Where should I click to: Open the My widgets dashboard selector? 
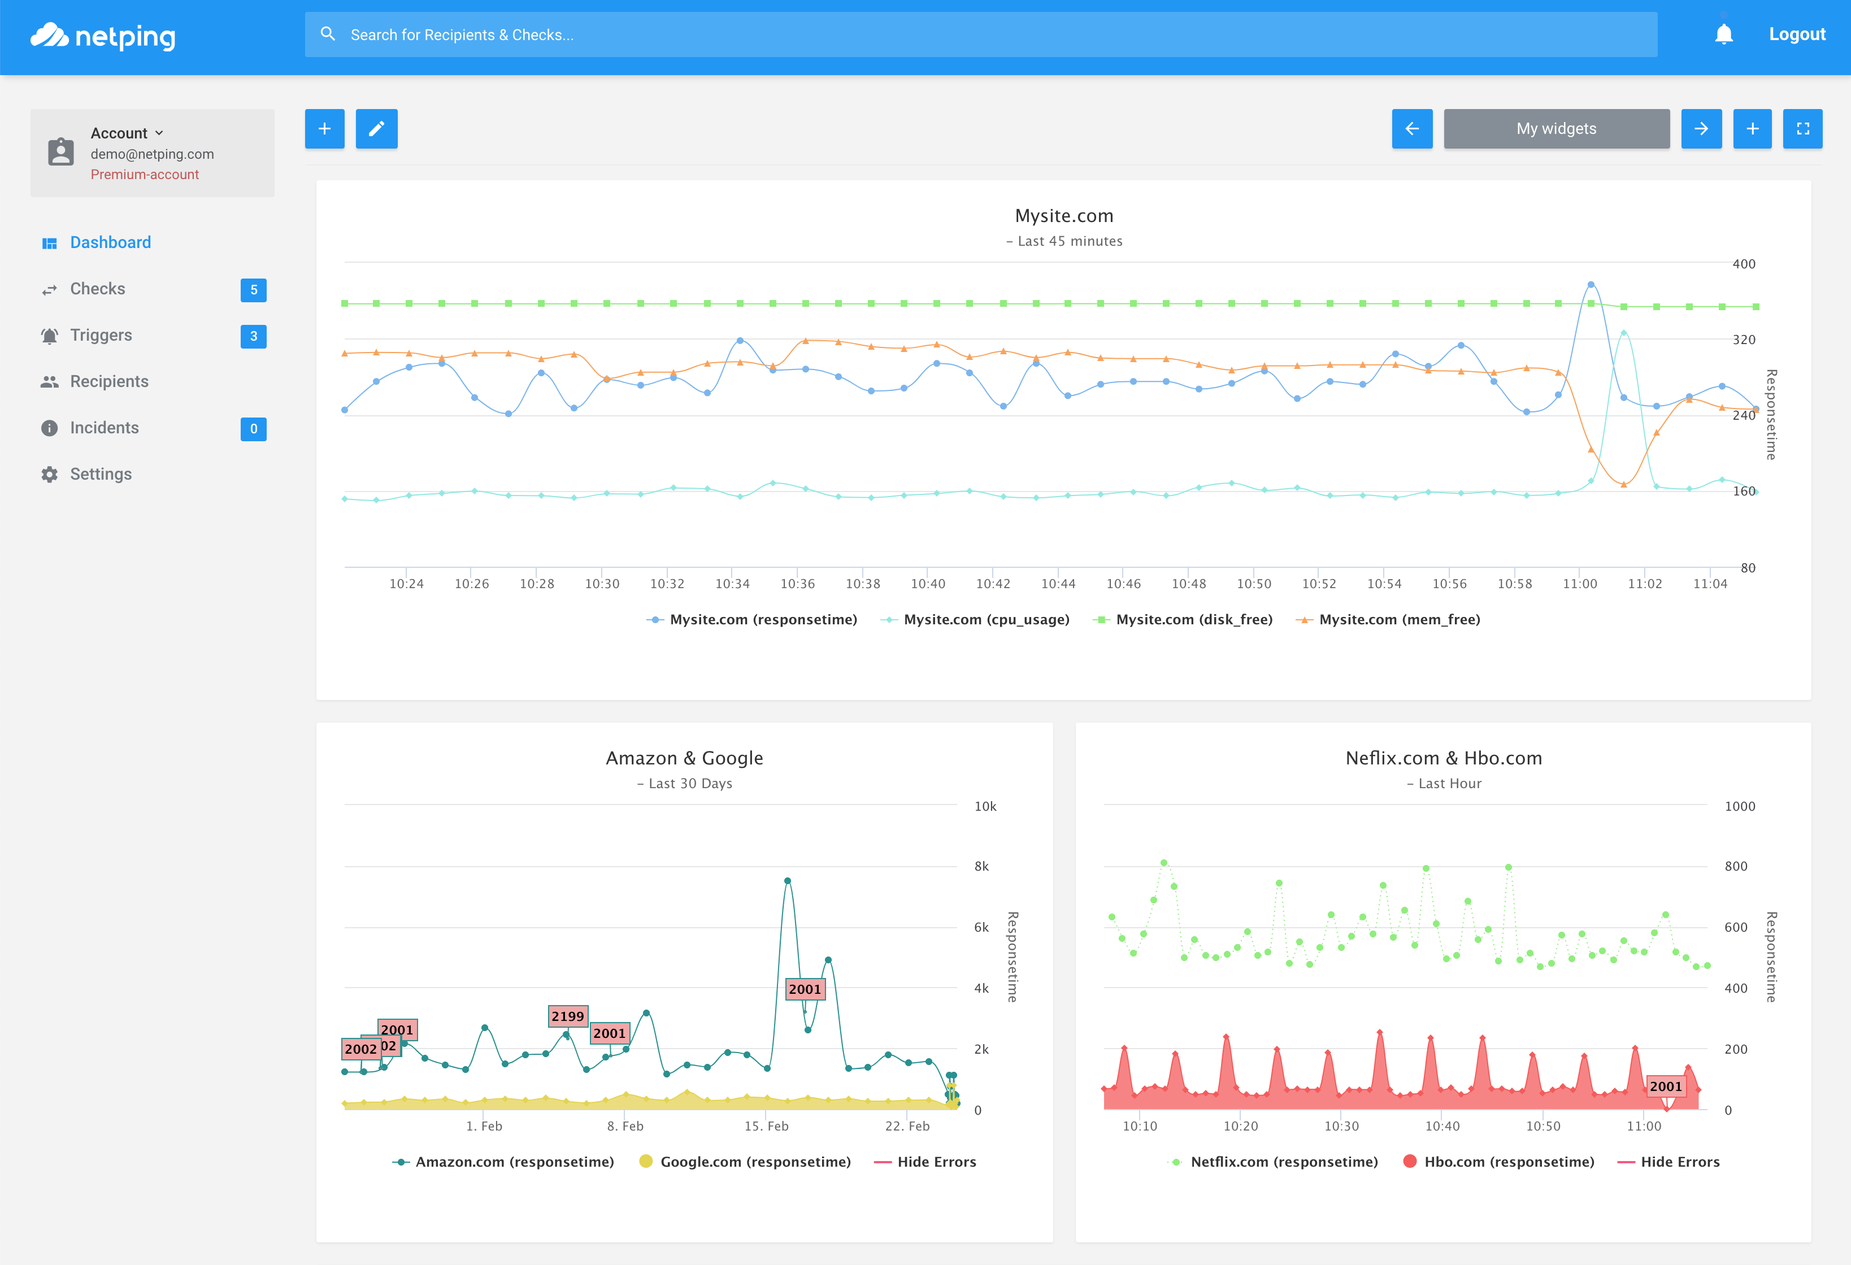(x=1556, y=129)
